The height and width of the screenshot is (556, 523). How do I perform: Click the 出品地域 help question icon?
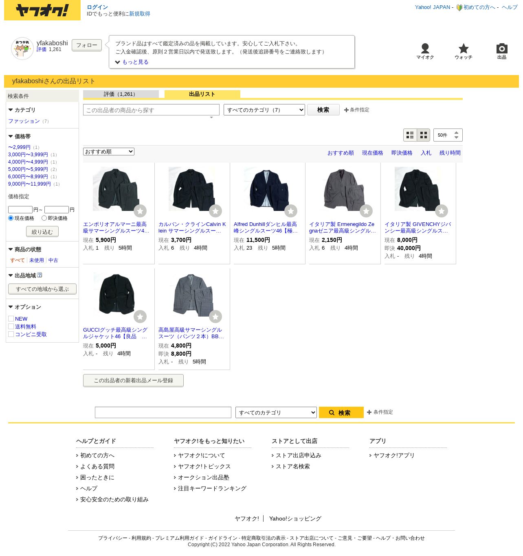[40, 275]
